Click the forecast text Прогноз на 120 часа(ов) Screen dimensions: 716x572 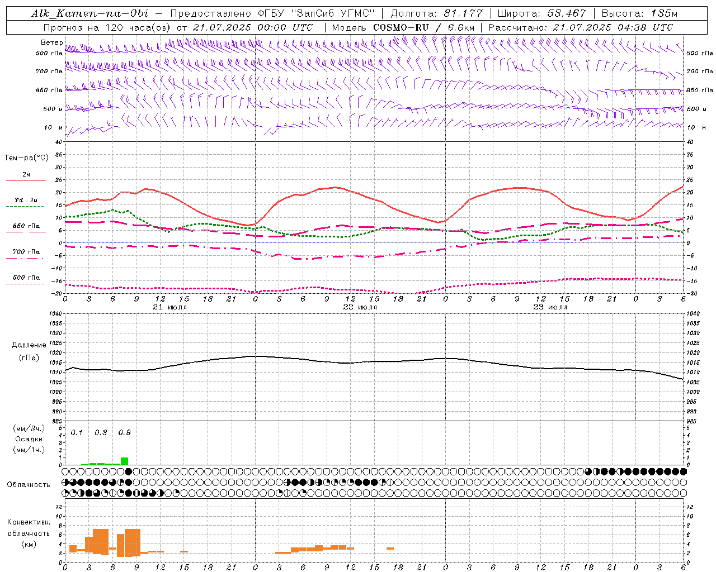click(x=108, y=27)
